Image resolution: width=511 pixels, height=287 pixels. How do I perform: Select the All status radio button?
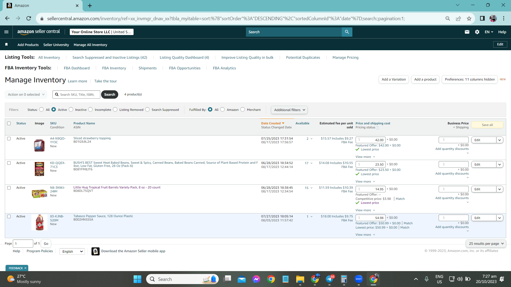[x=41, y=109]
